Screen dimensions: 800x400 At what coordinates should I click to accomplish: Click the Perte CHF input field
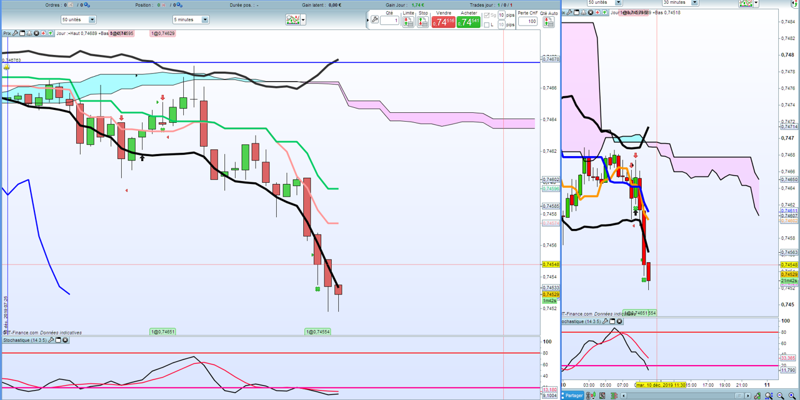point(527,21)
